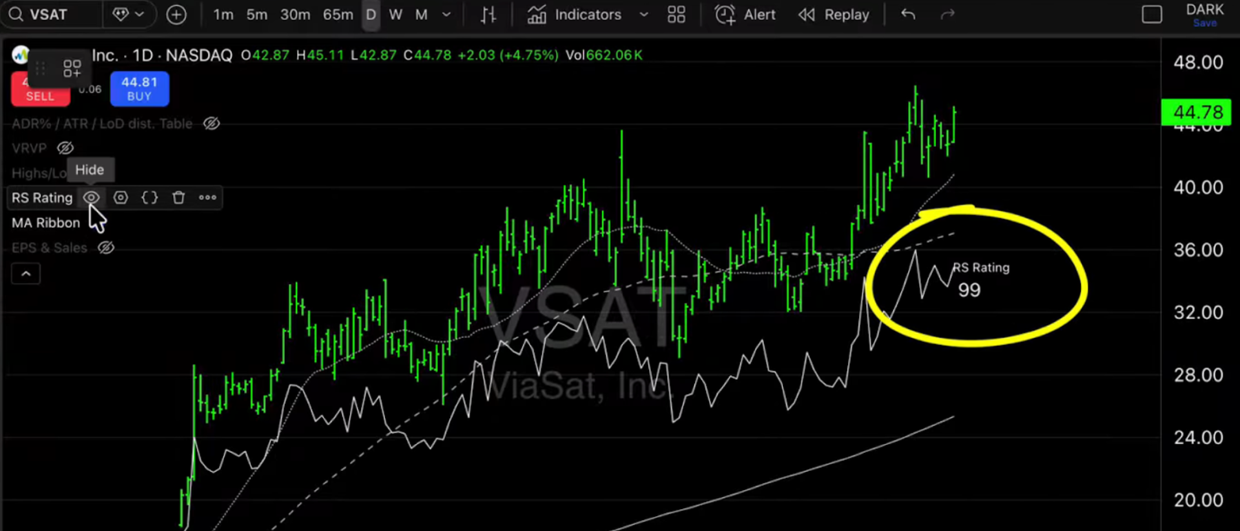Image resolution: width=1240 pixels, height=531 pixels.
Task: Open the bar chart style selector
Action: click(x=488, y=14)
